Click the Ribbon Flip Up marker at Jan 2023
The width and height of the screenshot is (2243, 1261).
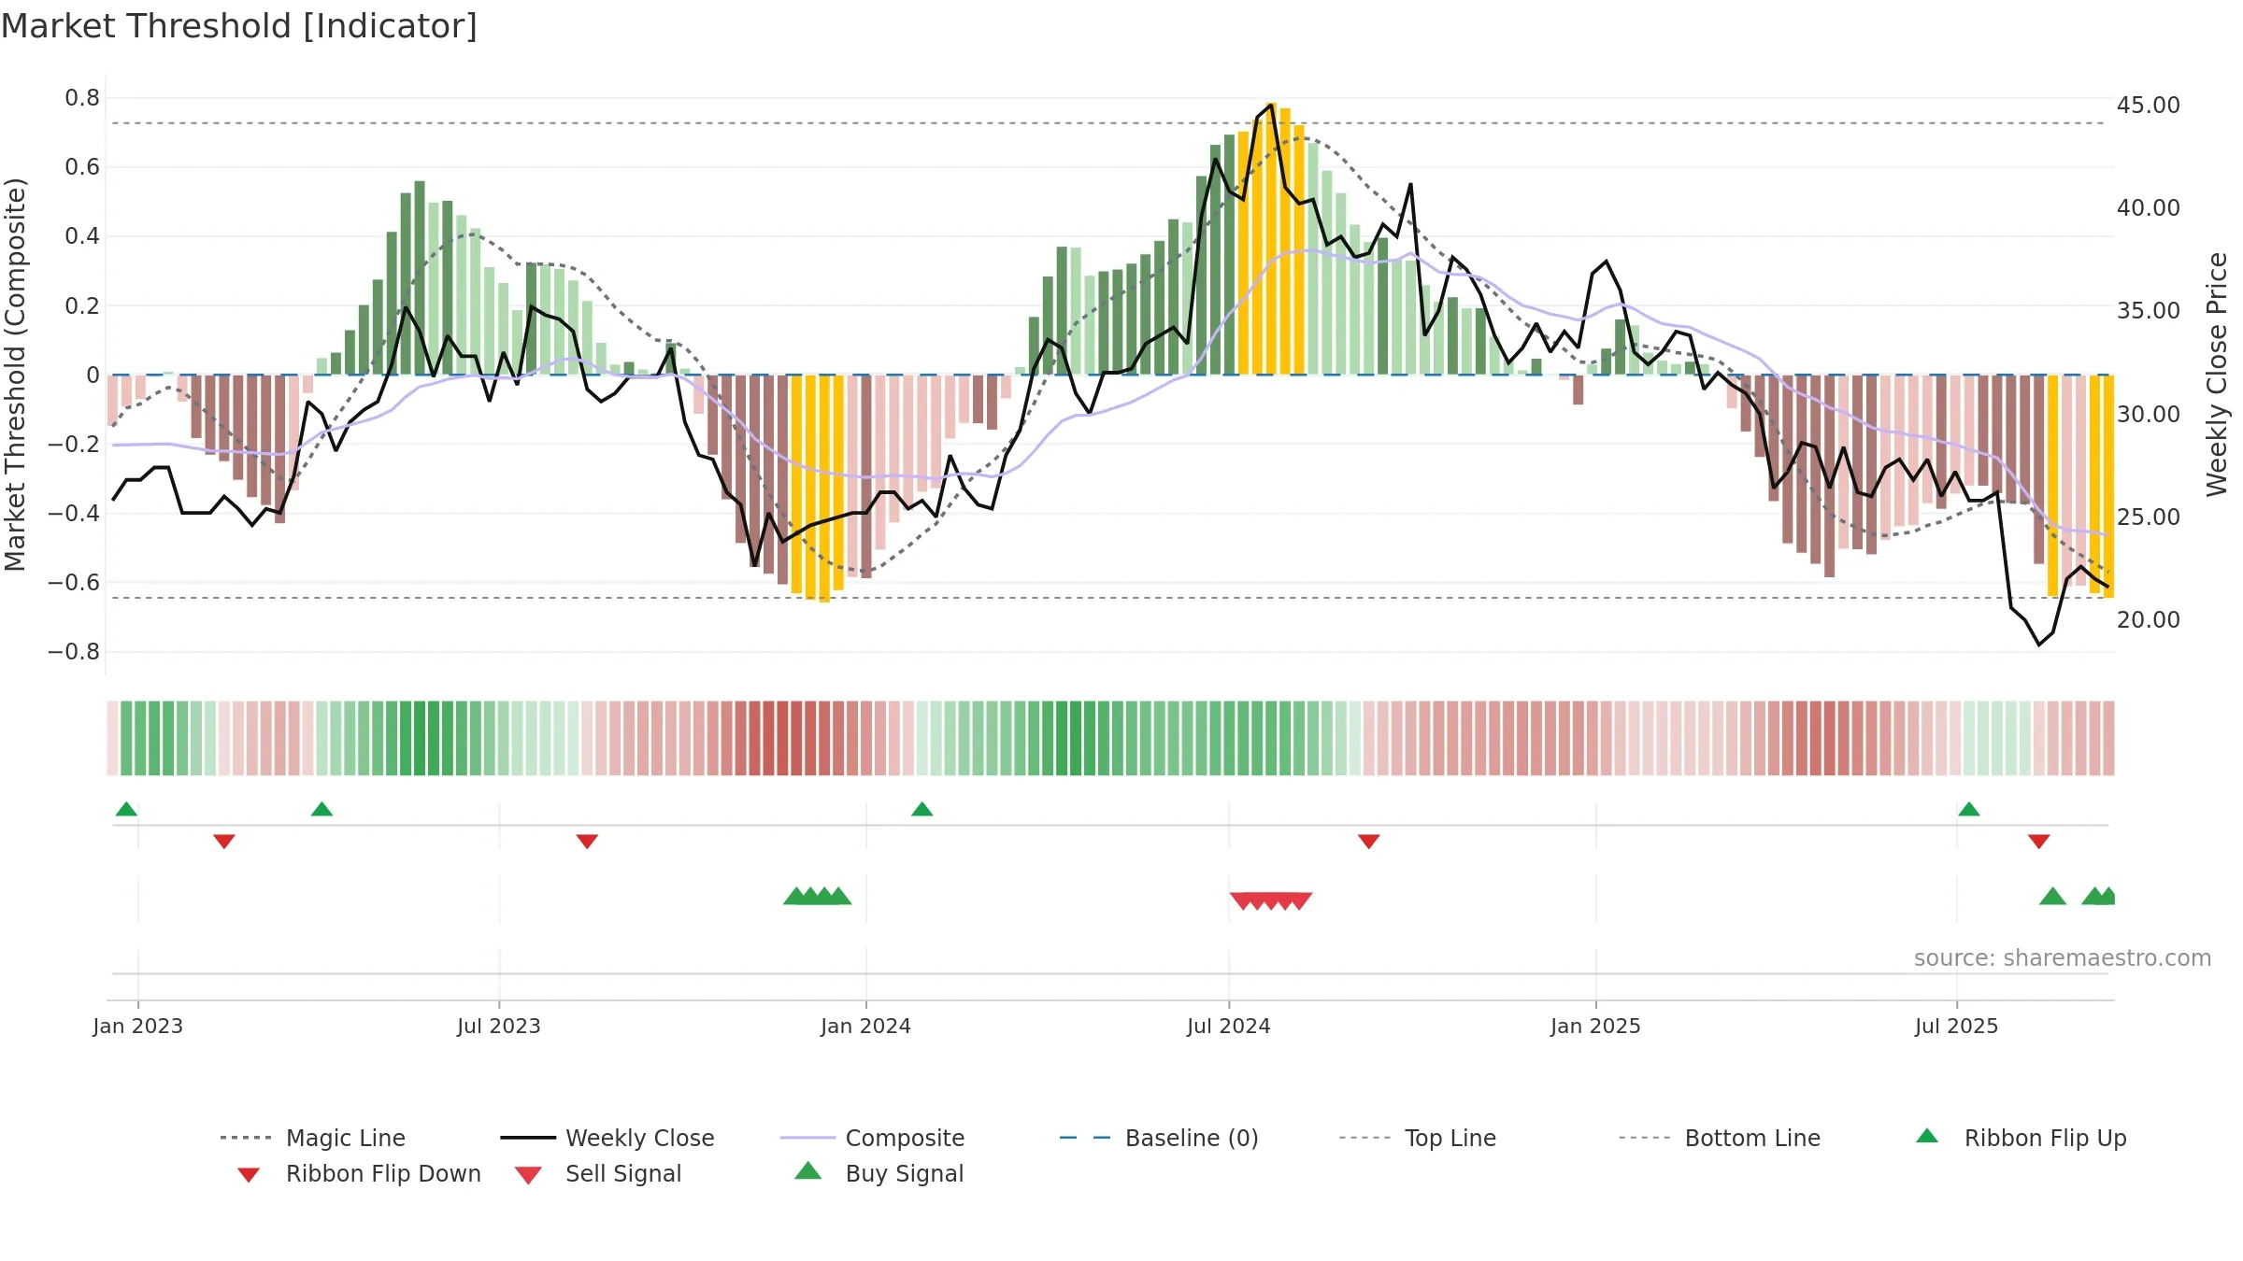(x=126, y=809)
